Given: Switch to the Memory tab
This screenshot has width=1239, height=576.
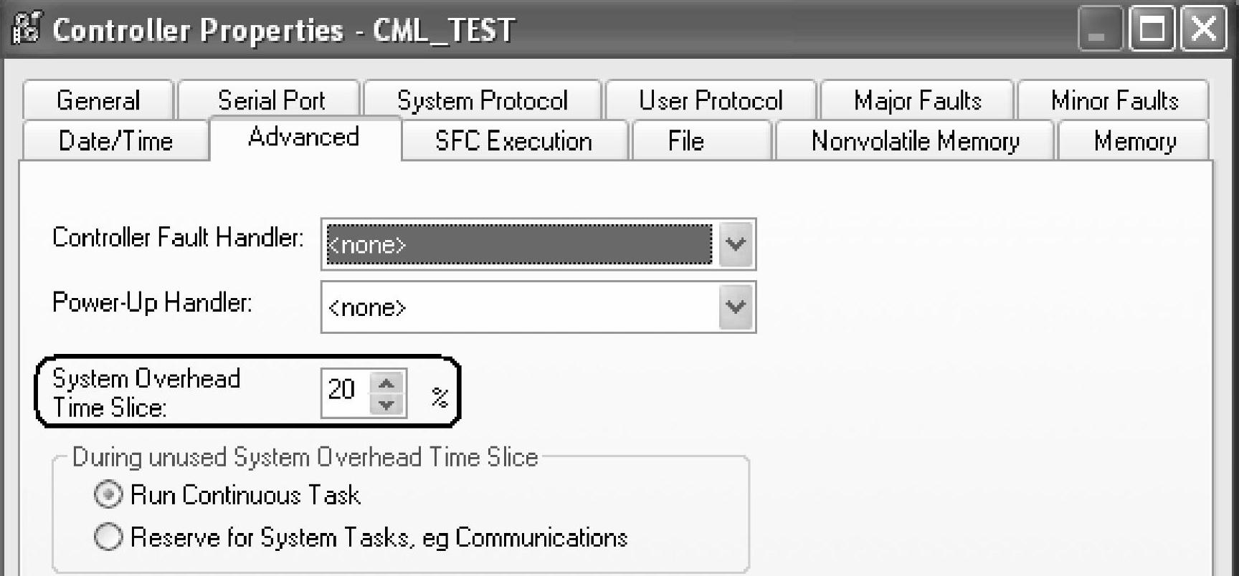Looking at the screenshot, I should (1134, 141).
